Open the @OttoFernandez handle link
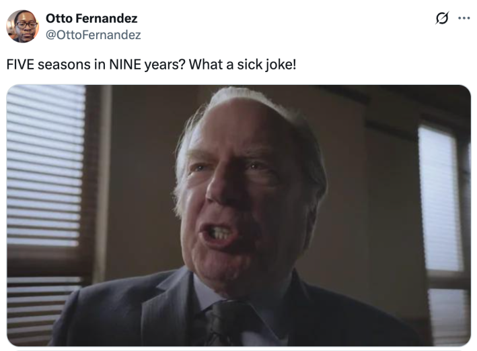Viewport: 477px width, 351px height. [x=94, y=34]
